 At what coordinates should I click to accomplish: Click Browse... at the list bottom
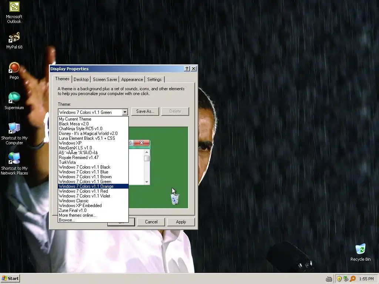tap(93, 220)
